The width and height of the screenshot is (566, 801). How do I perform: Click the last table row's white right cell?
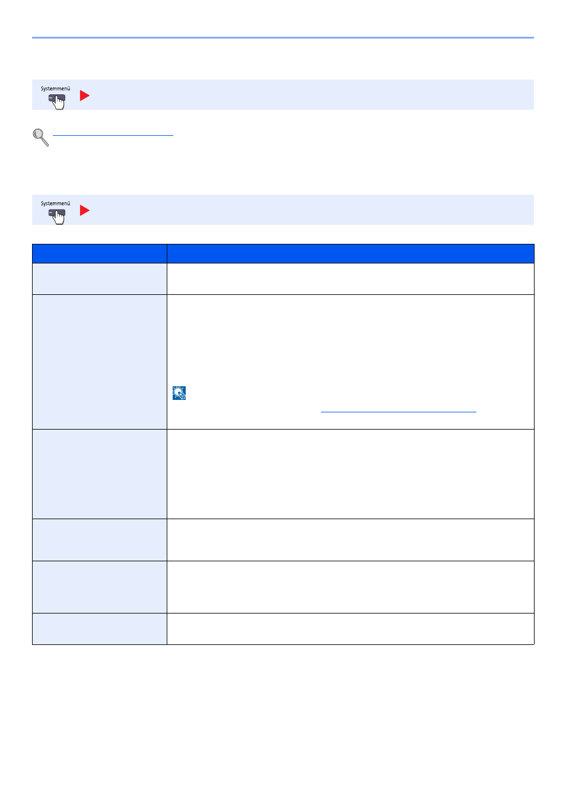pos(350,629)
